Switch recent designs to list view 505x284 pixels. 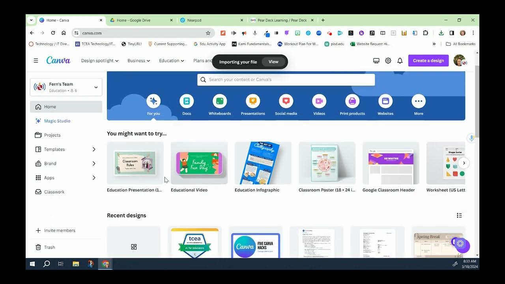[x=459, y=215]
